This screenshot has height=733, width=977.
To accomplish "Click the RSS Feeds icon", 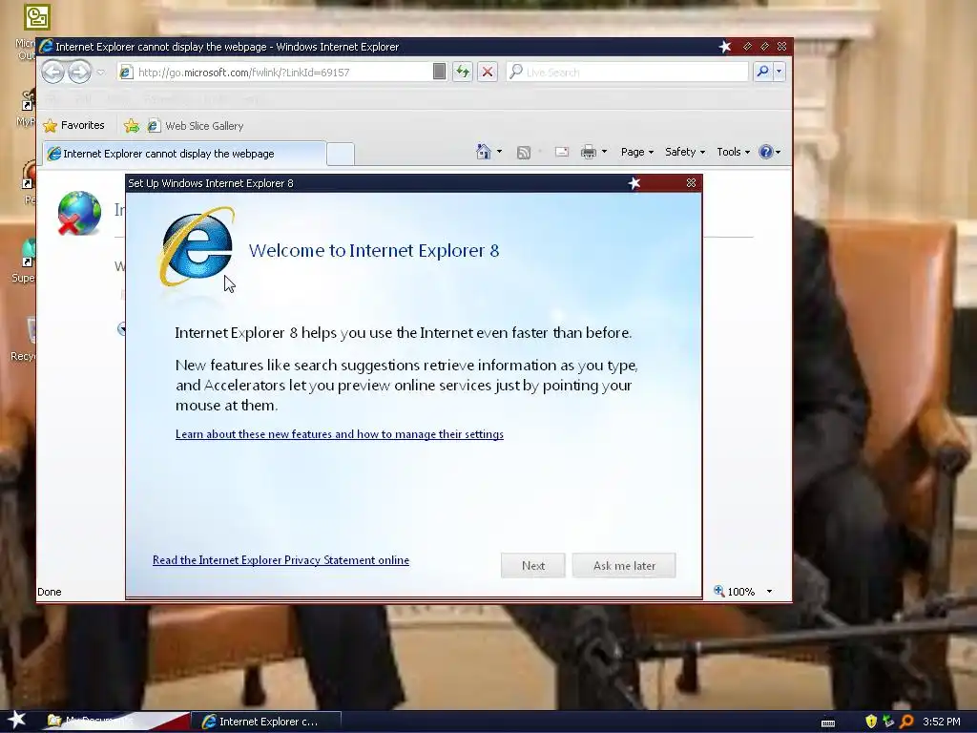I will (x=524, y=152).
